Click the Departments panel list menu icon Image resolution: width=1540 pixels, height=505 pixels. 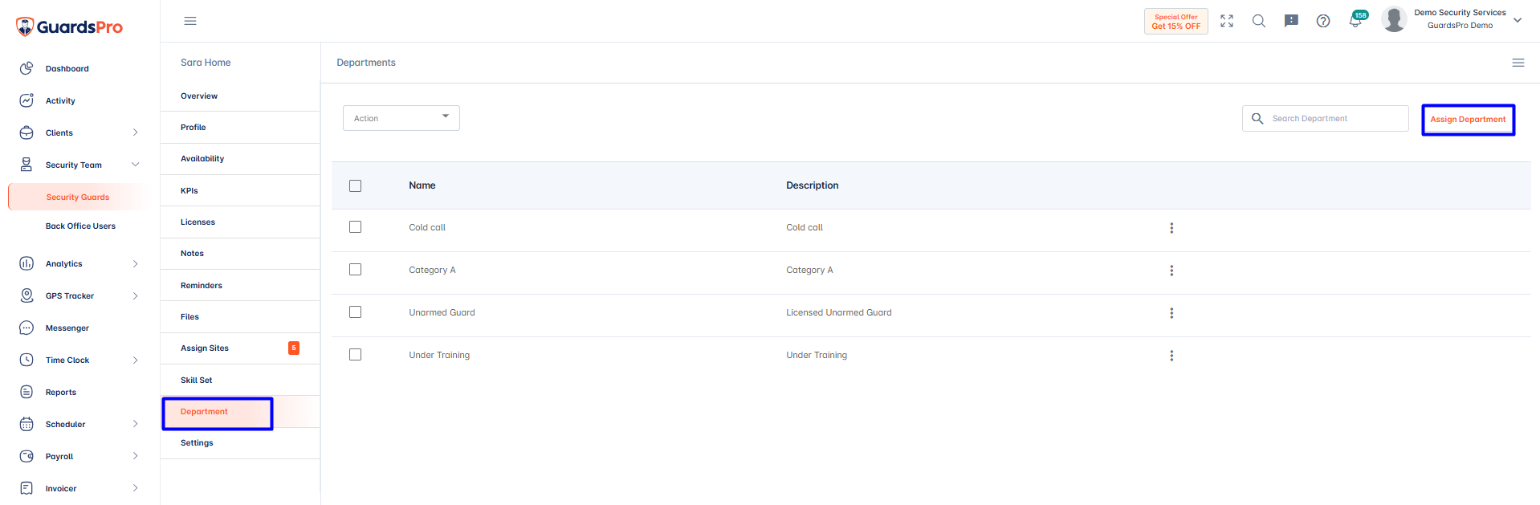pyautogui.click(x=1518, y=63)
